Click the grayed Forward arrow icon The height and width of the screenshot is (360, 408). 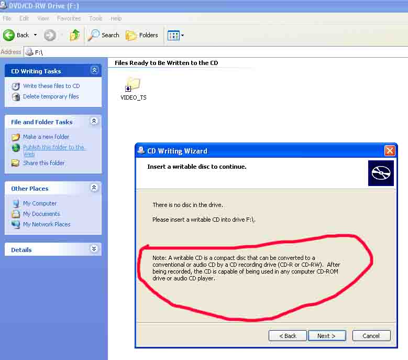click(49, 35)
